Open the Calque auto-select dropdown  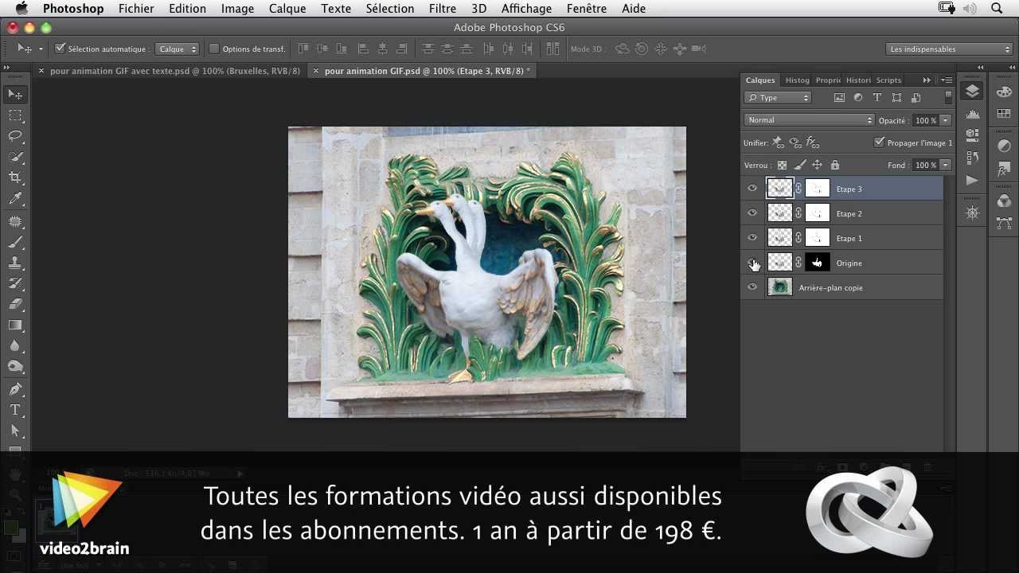click(x=177, y=49)
